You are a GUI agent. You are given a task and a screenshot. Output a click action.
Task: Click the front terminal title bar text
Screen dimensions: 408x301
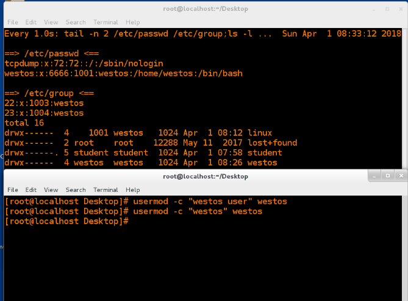[206, 177]
